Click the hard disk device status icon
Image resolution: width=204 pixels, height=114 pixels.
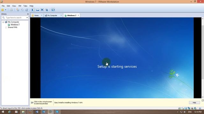click(179, 108)
